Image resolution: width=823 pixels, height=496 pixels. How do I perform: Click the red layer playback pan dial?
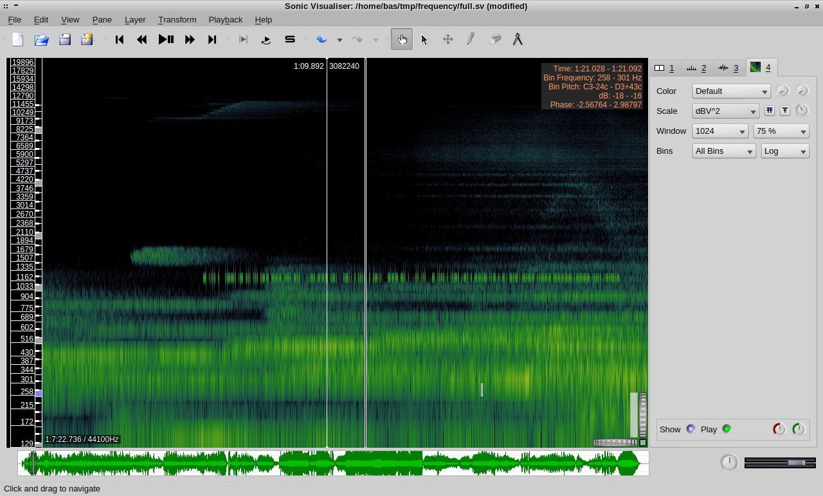[779, 429]
